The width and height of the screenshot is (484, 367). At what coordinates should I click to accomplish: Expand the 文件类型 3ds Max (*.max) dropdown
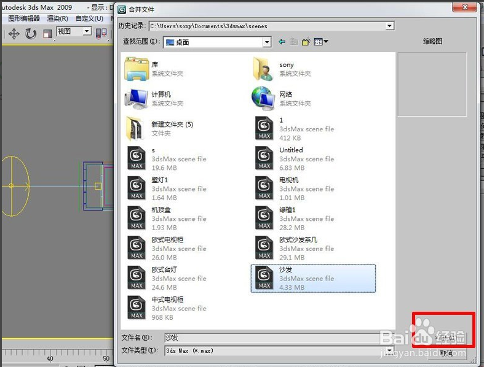390,350
